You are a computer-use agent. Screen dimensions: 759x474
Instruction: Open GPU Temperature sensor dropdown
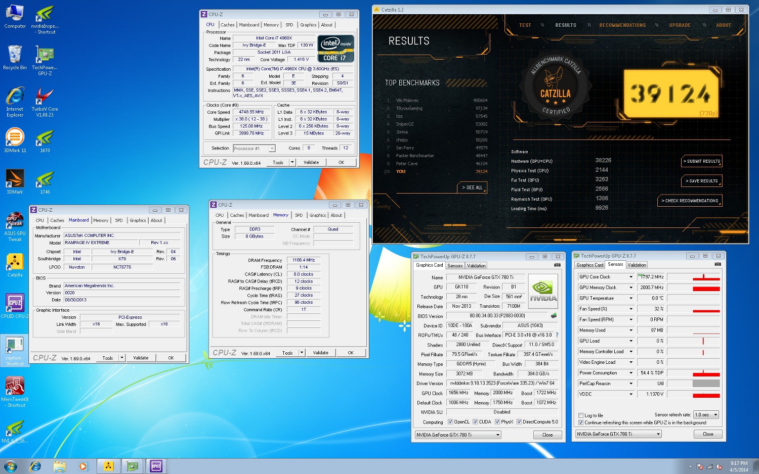point(631,298)
